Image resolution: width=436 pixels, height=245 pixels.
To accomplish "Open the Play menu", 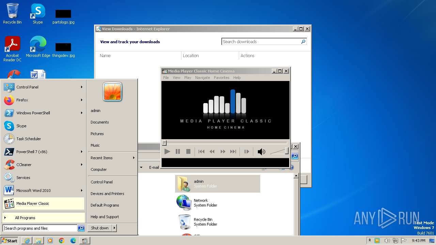I will (188, 78).
